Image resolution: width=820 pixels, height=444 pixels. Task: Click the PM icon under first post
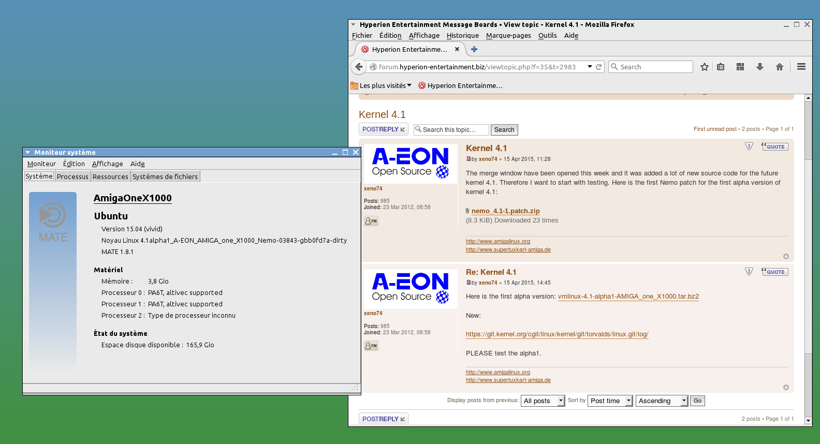pos(371,221)
